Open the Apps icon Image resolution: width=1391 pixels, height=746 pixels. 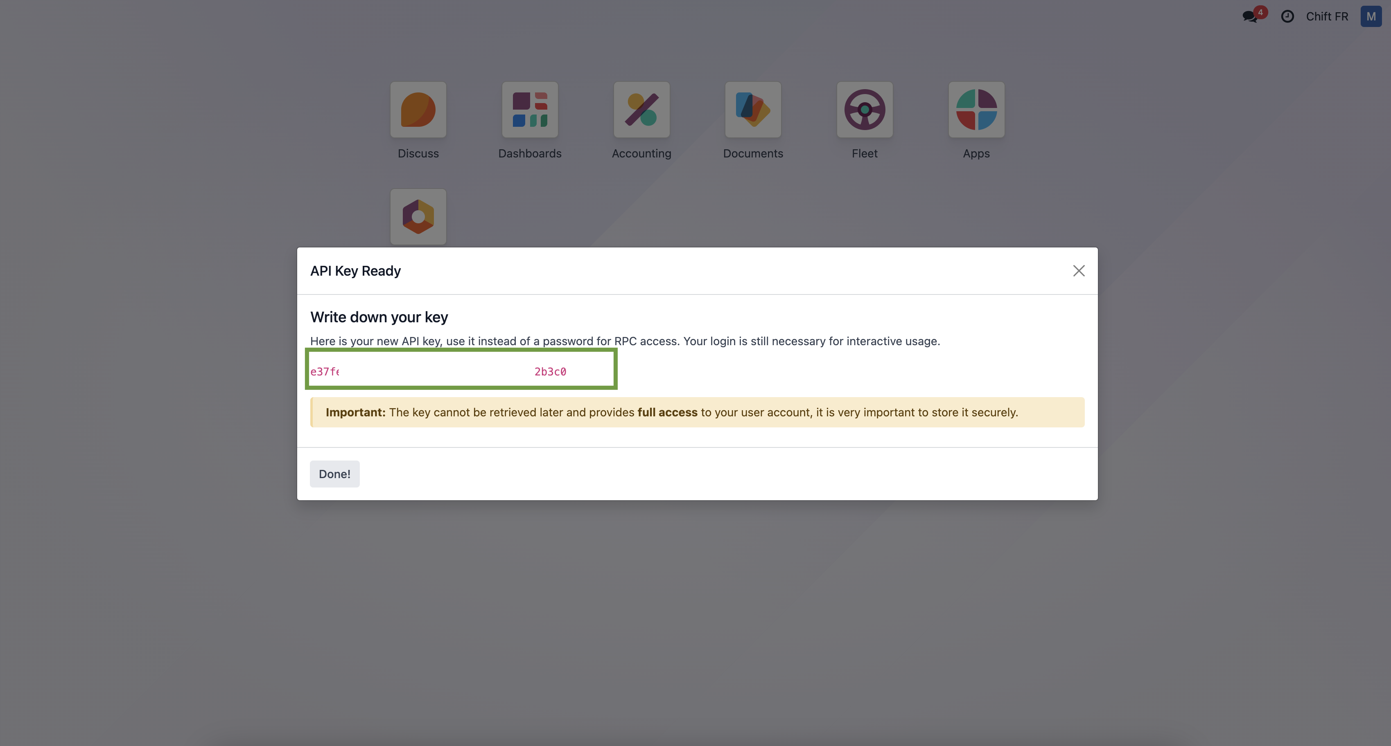click(976, 110)
